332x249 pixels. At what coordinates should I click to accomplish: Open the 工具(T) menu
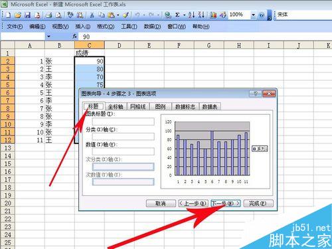[x=129, y=27]
